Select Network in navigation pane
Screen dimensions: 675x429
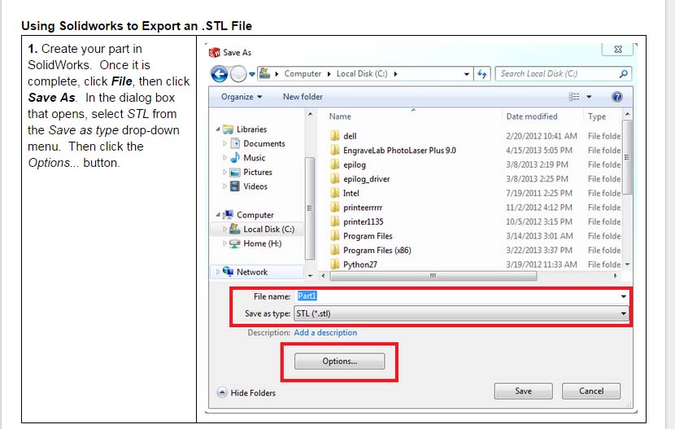pyautogui.click(x=252, y=272)
